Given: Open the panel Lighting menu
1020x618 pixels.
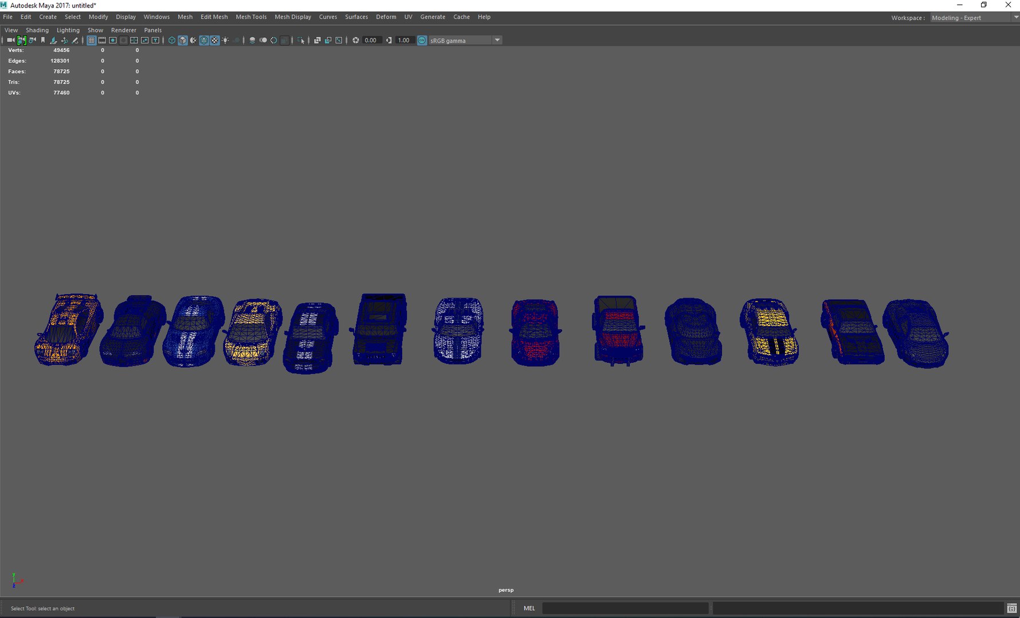Looking at the screenshot, I should click(68, 30).
